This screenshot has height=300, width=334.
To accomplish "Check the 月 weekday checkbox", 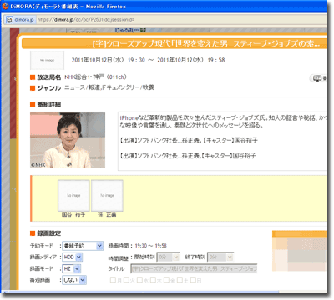I will point(113,280).
